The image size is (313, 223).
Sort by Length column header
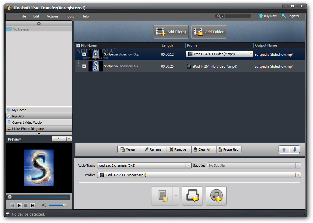point(173,45)
